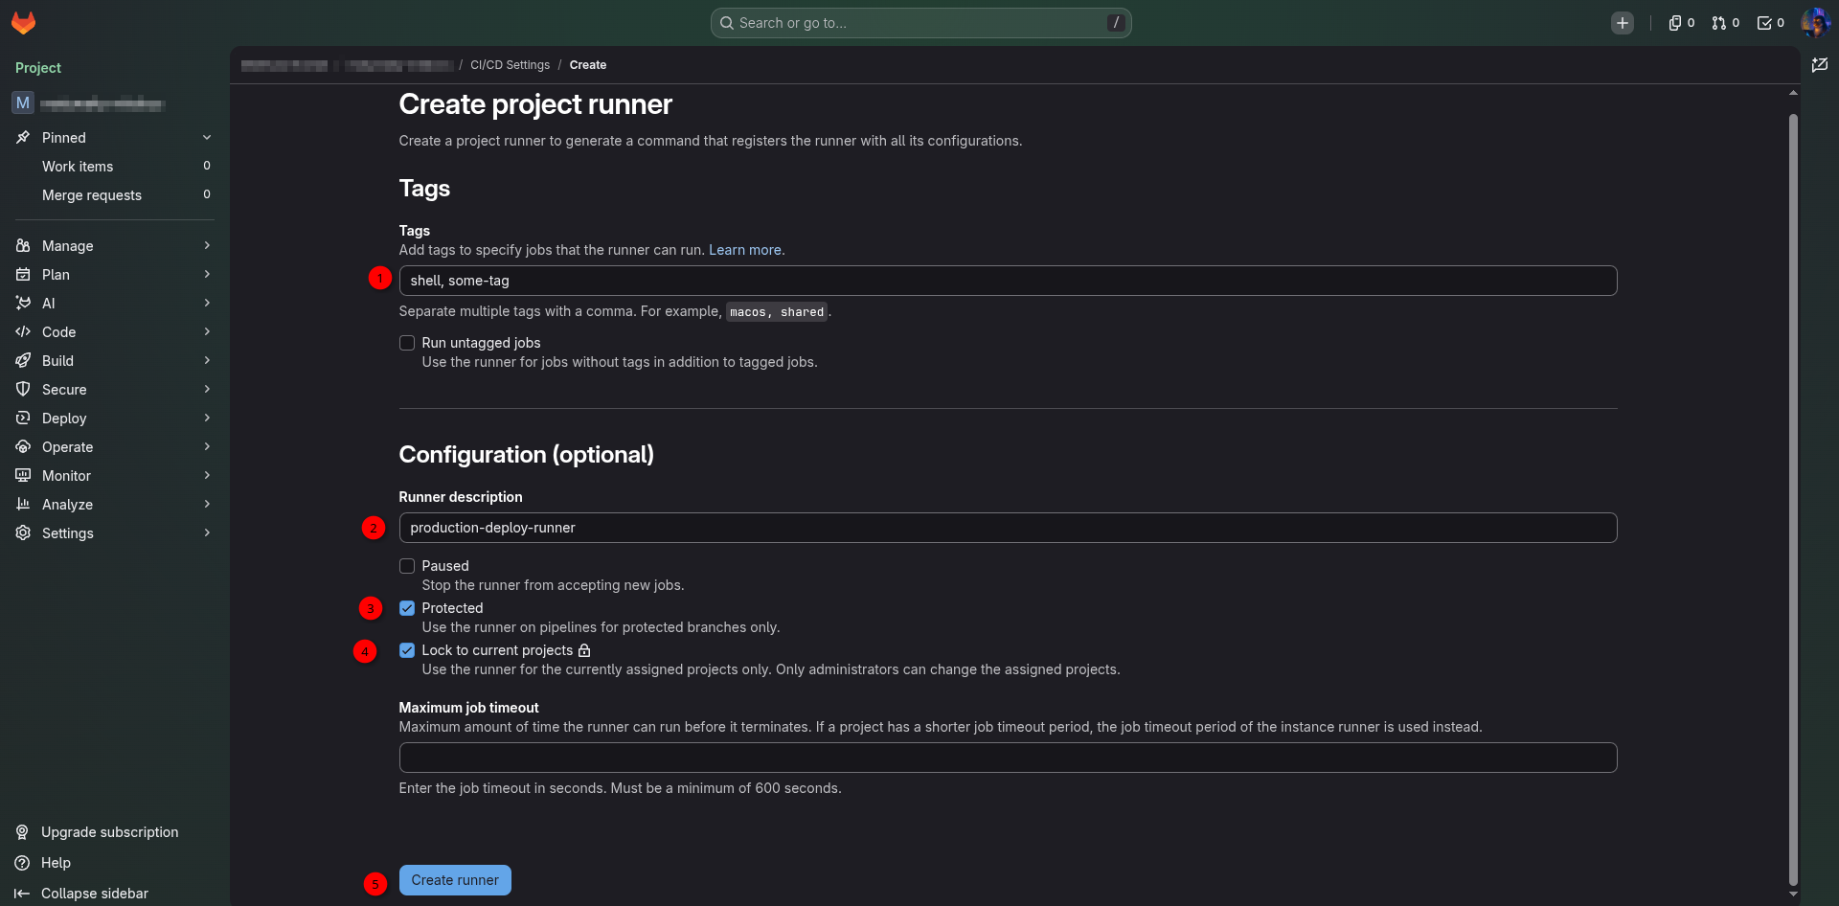Select the Monitor sidebar item
The height and width of the screenshot is (906, 1839).
(115, 476)
